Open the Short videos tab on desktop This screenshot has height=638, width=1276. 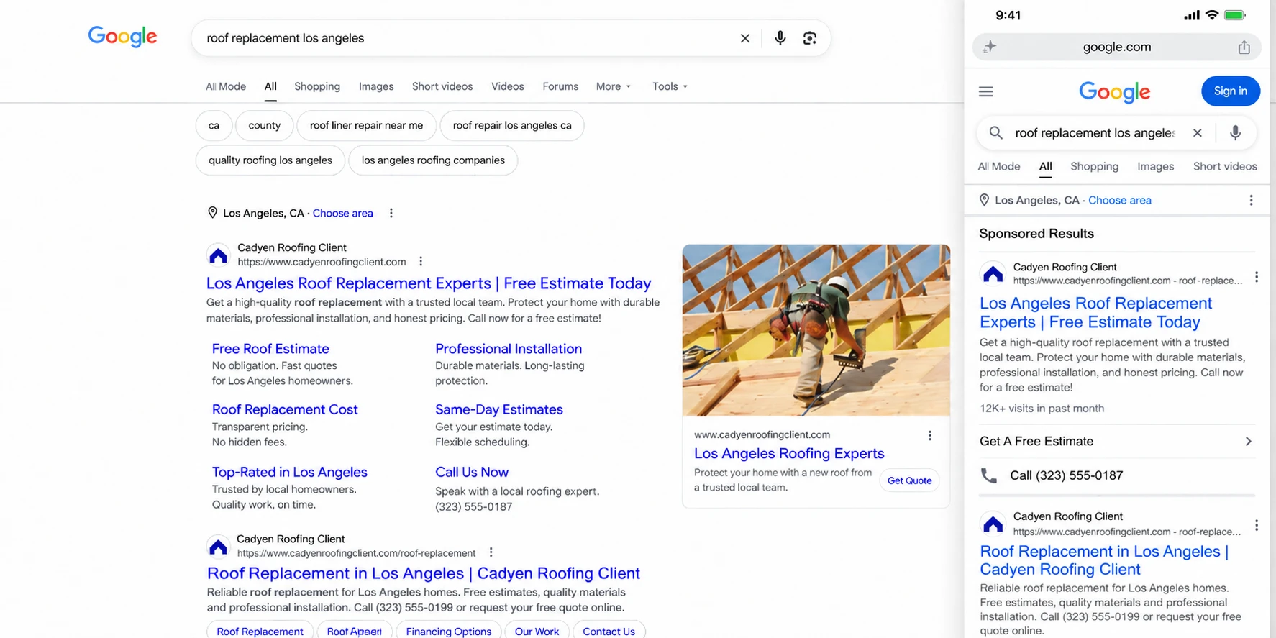pyautogui.click(x=442, y=86)
